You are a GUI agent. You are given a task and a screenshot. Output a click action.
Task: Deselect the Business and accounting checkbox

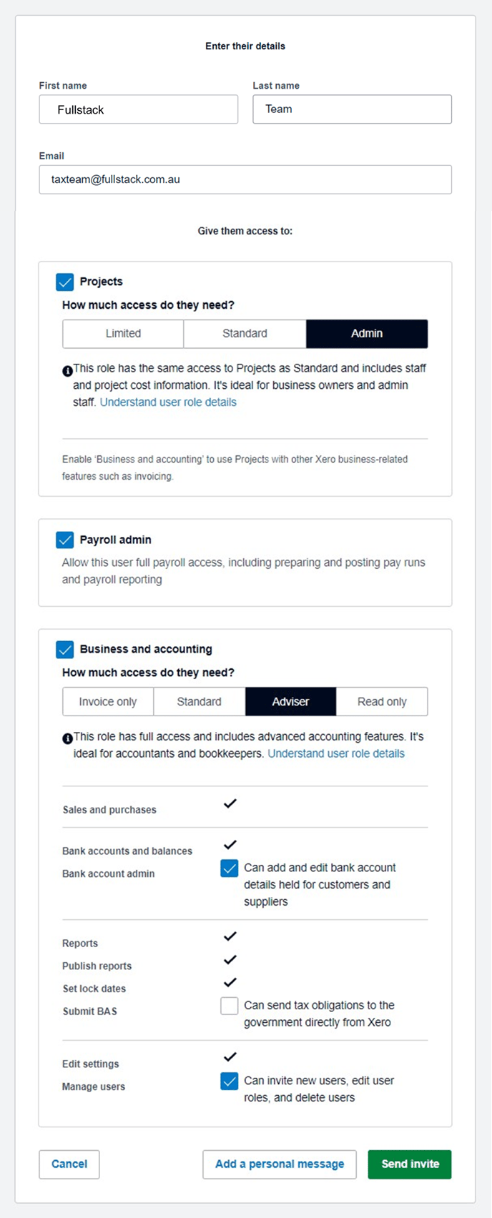pyautogui.click(x=65, y=649)
